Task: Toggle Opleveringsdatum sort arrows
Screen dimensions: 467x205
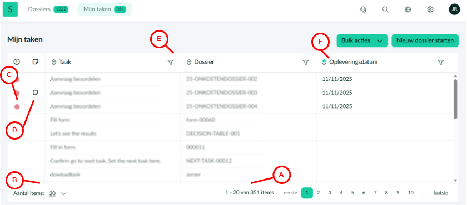Action: click(324, 62)
